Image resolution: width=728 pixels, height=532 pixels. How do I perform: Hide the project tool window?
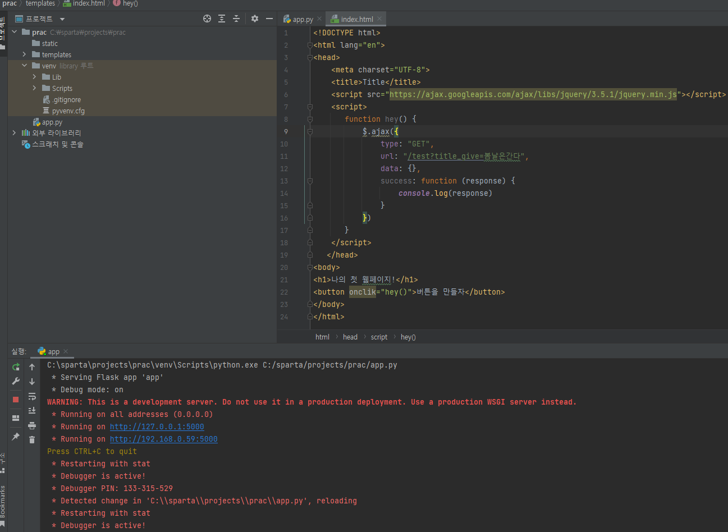tap(269, 19)
